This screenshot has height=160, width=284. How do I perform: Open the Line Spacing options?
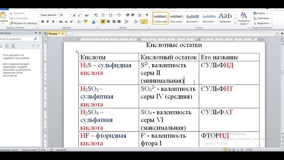click(127, 22)
